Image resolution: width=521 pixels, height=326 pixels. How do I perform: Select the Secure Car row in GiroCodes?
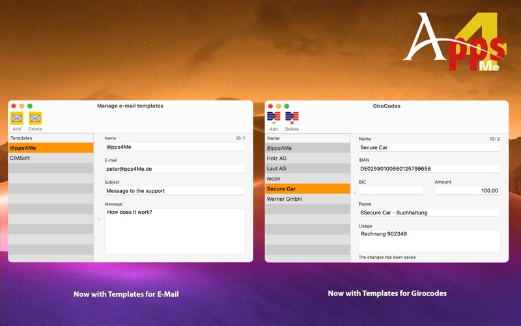(307, 188)
